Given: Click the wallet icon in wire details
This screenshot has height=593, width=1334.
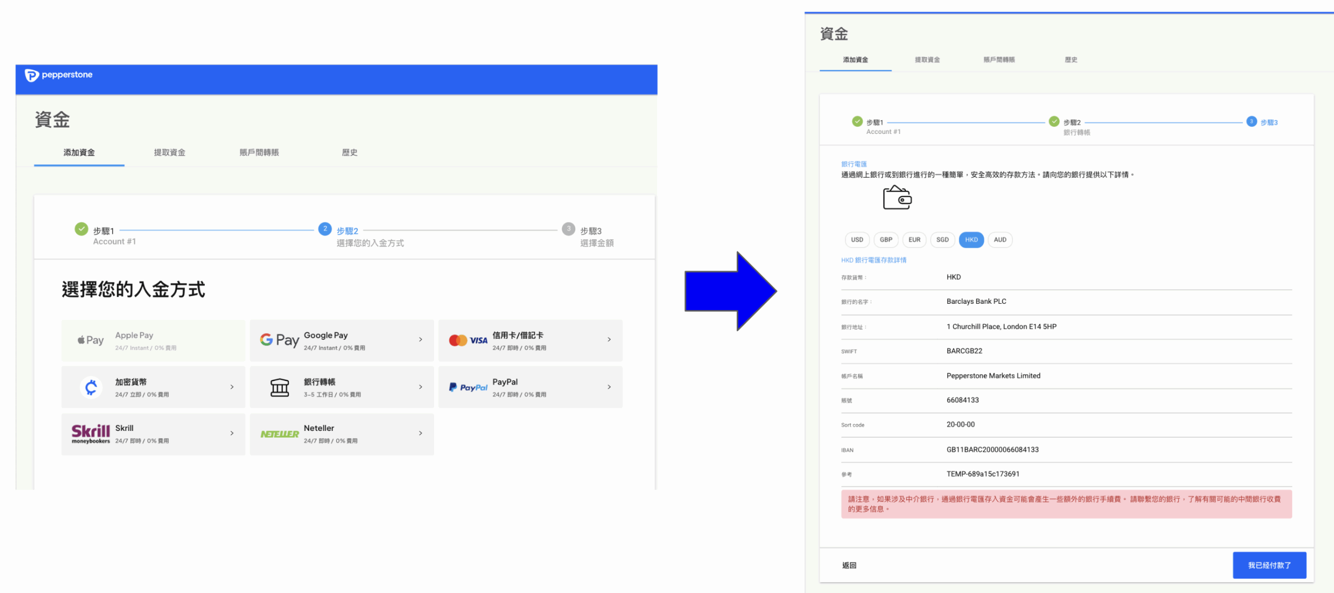Looking at the screenshot, I should tap(897, 198).
